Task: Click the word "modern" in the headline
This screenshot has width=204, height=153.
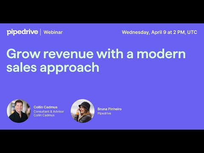Action: click(161, 54)
